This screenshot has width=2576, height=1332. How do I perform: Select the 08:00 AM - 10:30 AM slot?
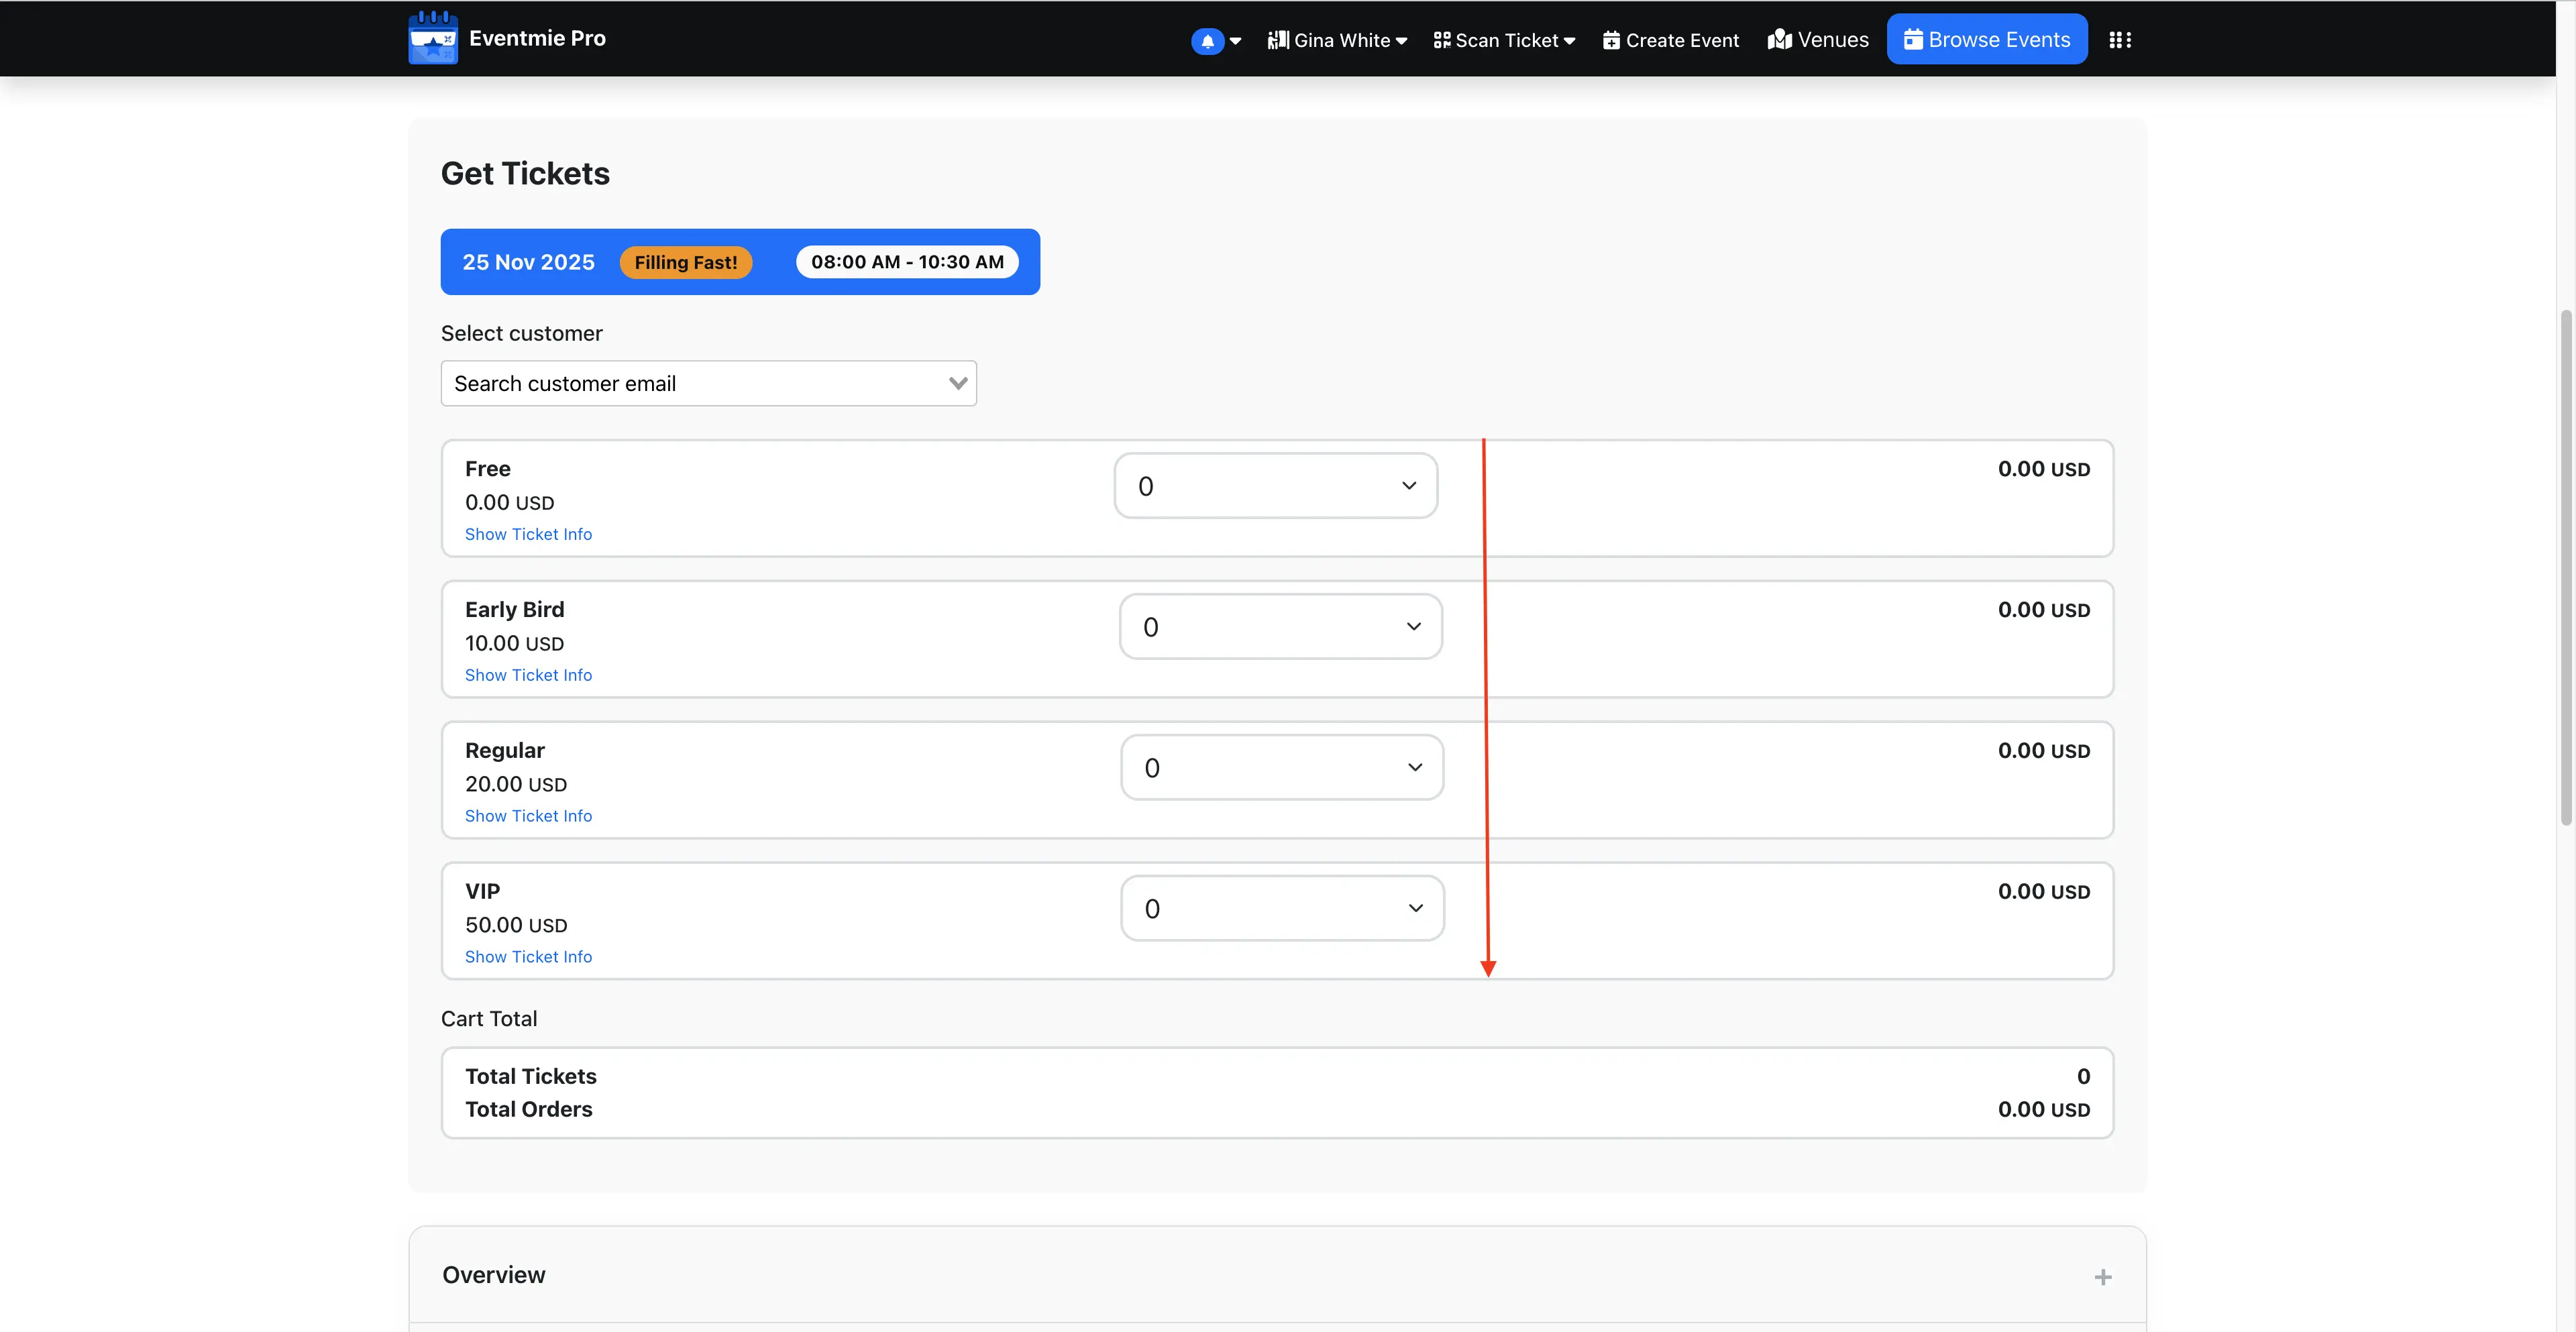coord(907,262)
